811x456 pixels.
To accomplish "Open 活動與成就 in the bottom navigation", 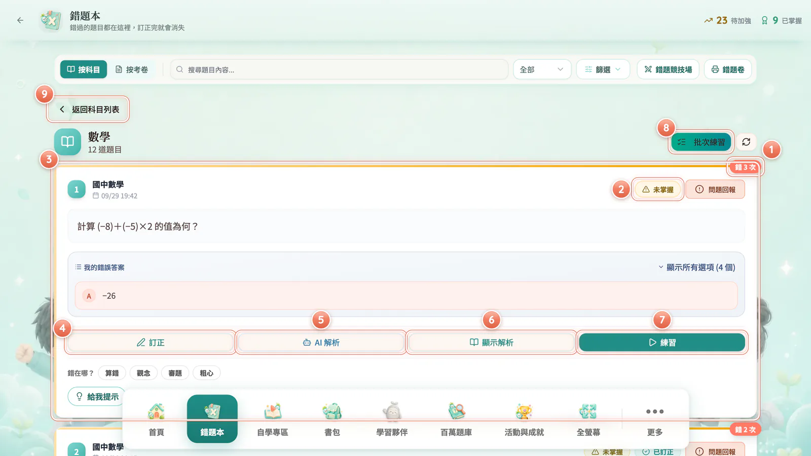I will (524, 419).
